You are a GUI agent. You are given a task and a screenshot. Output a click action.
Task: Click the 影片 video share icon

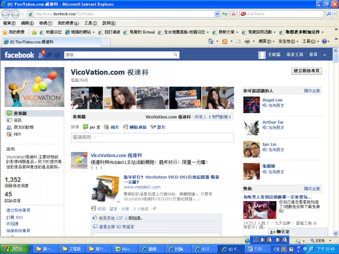point(153,127)
